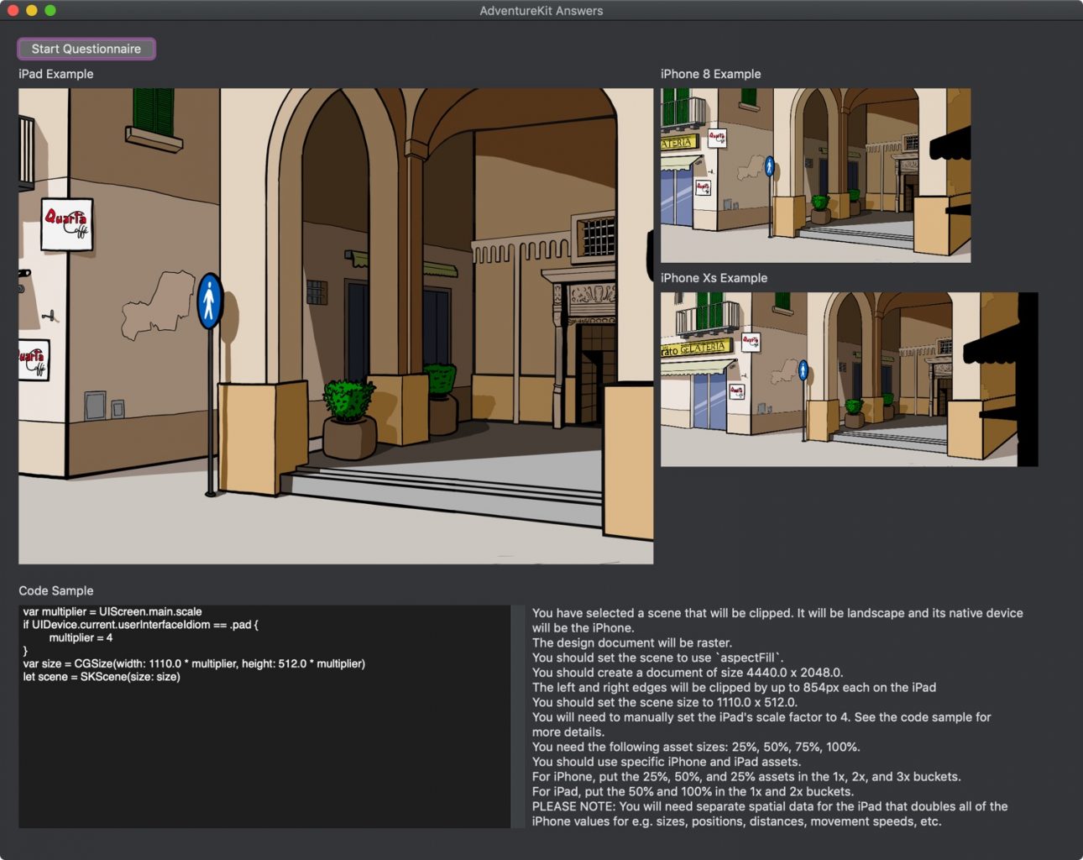This screenshot has width=1083, height=860.
Task: Click the 'if UIDevice.current.userInterfaceIdiom == .pad {' line
Action: (x=140, y=625)
